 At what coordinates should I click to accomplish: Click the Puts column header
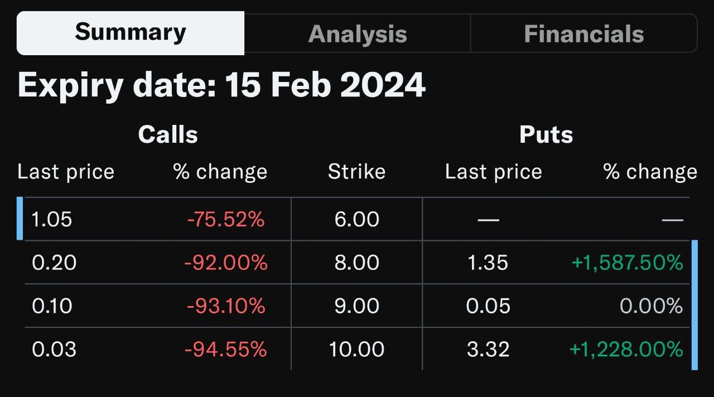[546, 134]
